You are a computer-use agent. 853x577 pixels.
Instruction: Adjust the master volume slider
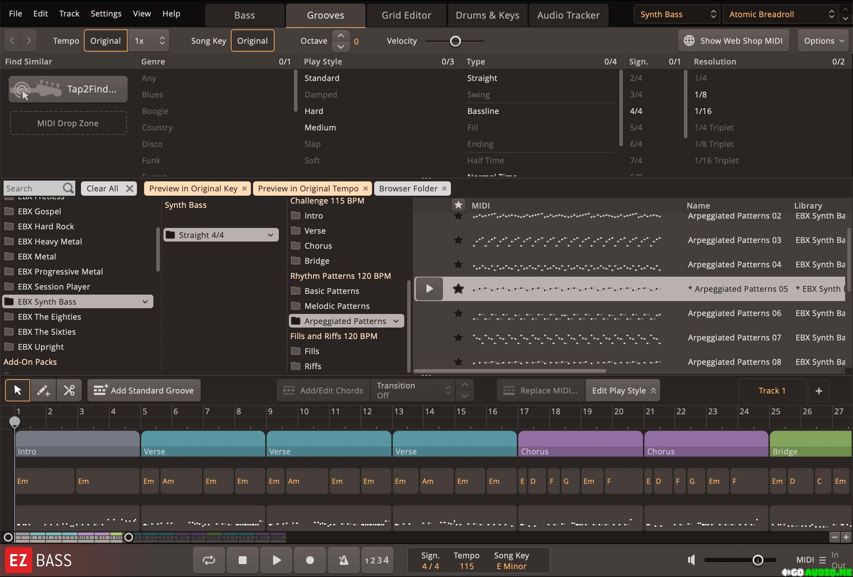click(758, 560)
